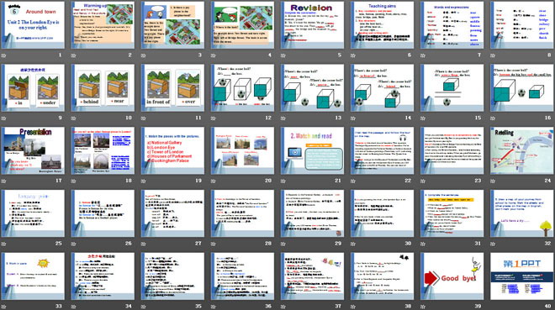The image size is (555, 310).
Task: Click the star icon beneath slide 12
Action: [213, 118]
